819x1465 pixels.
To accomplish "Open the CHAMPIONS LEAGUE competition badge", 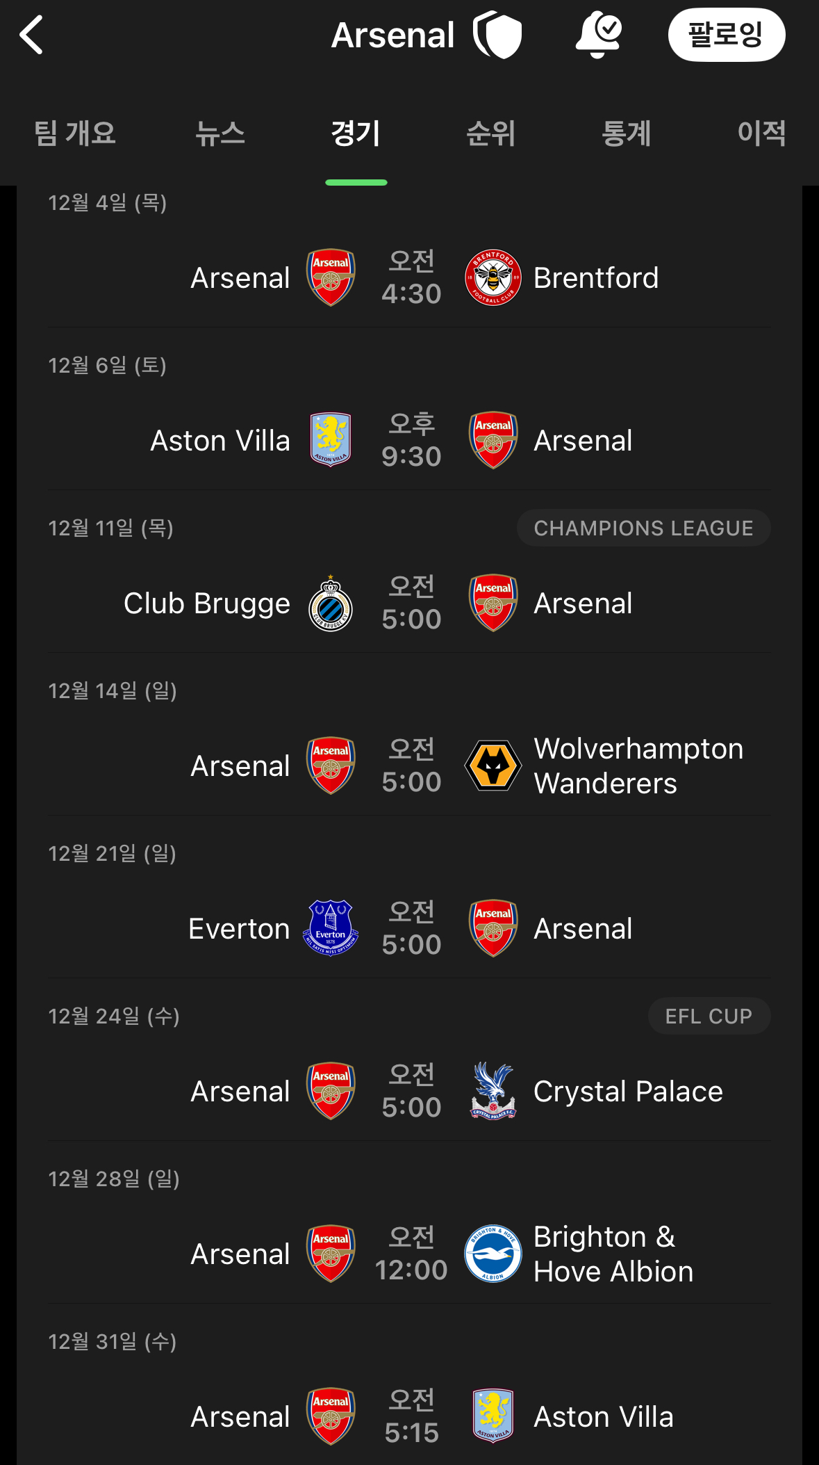I will [x=643, y=528].
